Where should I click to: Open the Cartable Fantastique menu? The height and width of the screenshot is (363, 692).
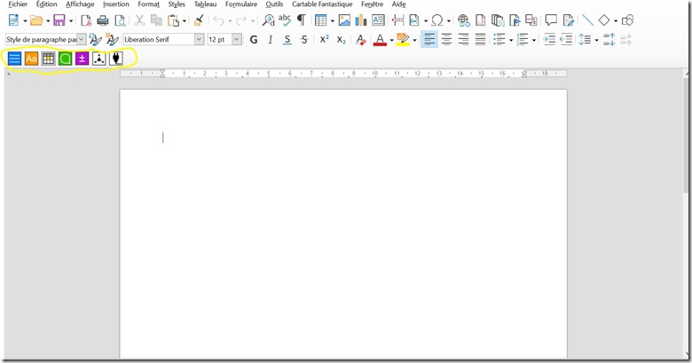(x=322, y=4)
